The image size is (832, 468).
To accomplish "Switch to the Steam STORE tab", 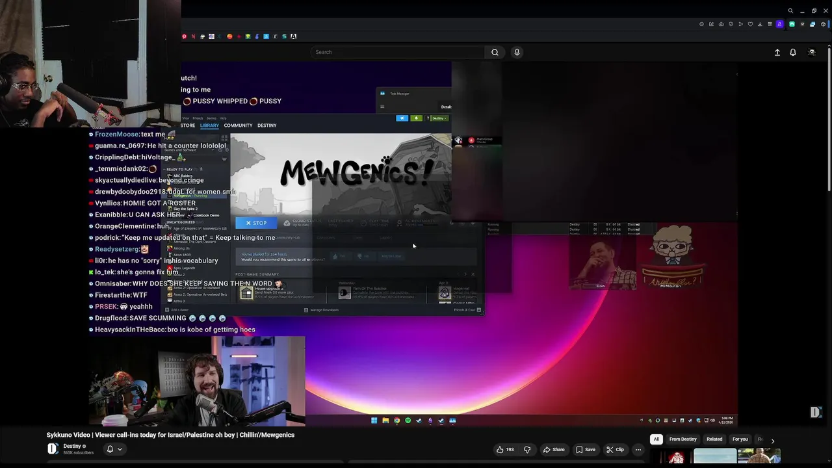I will 188,125.
